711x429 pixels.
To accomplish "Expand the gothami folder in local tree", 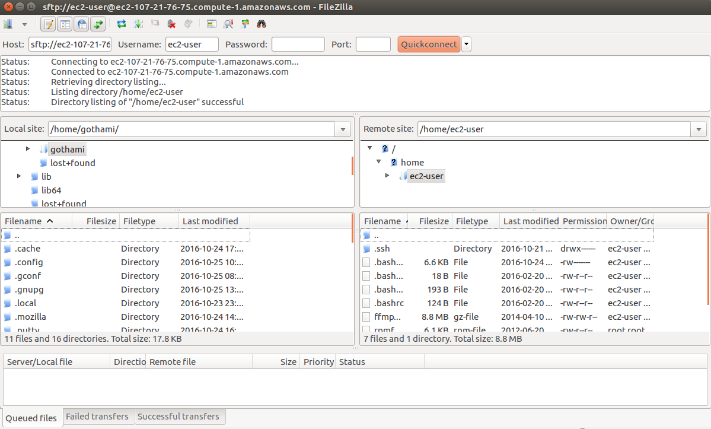I will (x=28, y=149).
